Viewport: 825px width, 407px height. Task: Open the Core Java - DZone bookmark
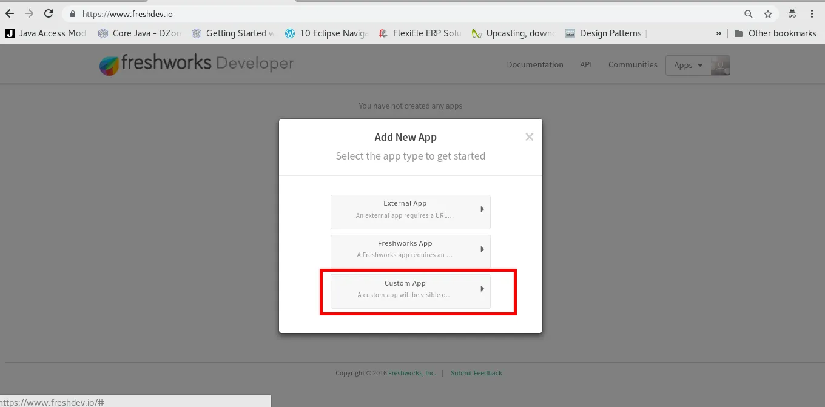point(140,33)
